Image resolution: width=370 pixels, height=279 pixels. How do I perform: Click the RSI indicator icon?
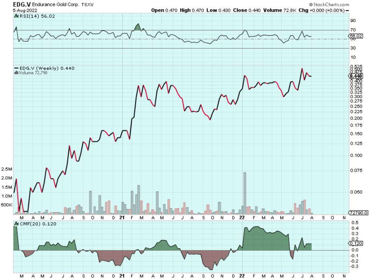pyautogui.click(x=16, y=16)
